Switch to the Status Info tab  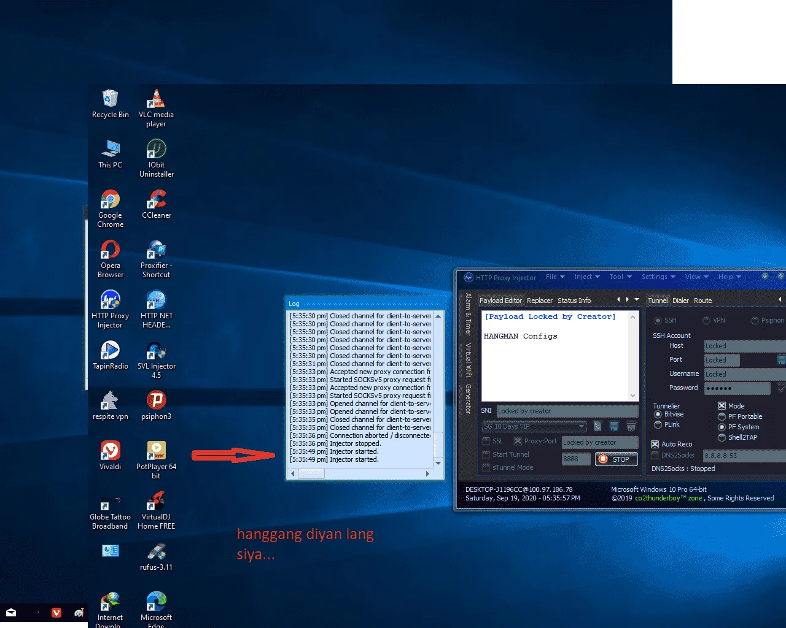[574, 301]
